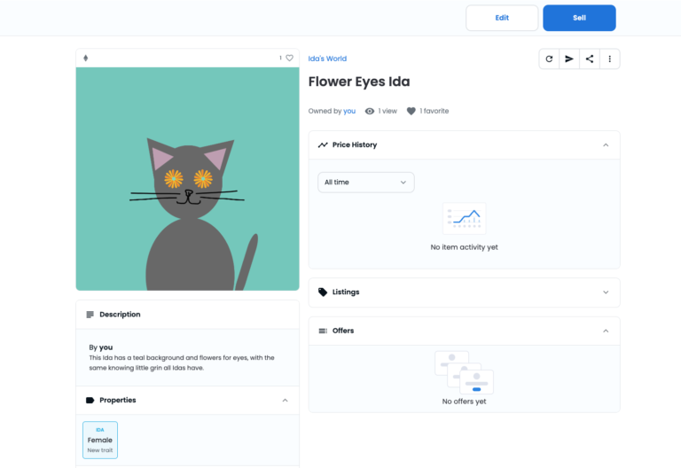
Task: Click the Offers list icon
Action: point(323,331)
